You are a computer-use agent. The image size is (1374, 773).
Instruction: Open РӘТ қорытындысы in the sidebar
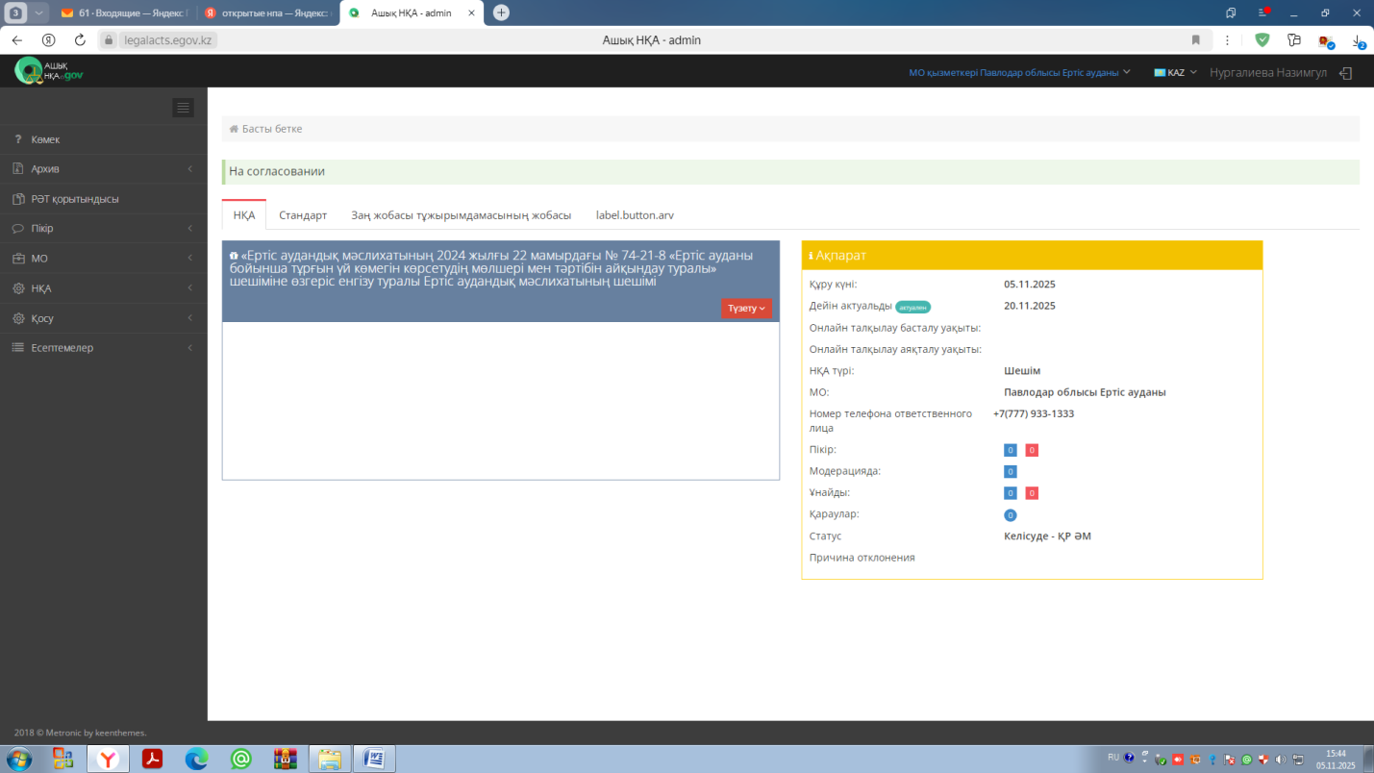[x=75, y=199]
